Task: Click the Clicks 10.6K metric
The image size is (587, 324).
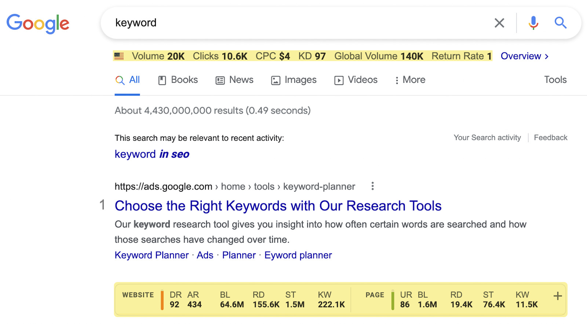Action: coord(220,56)
